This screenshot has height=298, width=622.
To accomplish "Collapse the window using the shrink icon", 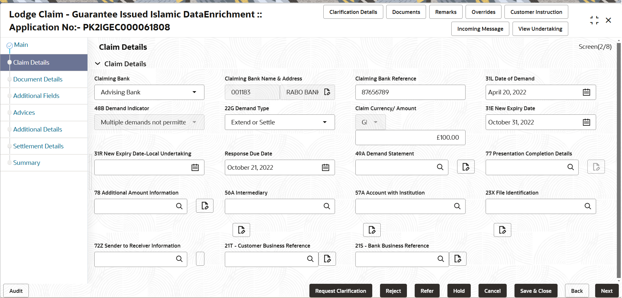I will pos(594,20).
